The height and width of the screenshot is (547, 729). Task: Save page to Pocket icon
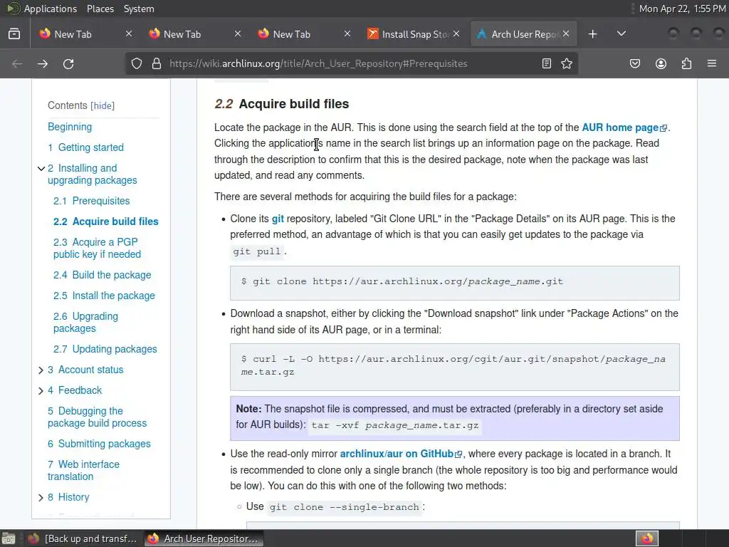pos(635,63)
